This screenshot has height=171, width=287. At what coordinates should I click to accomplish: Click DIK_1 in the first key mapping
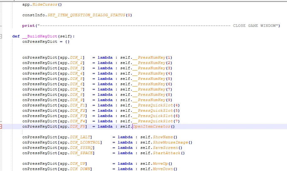click(x=77, y=57)
